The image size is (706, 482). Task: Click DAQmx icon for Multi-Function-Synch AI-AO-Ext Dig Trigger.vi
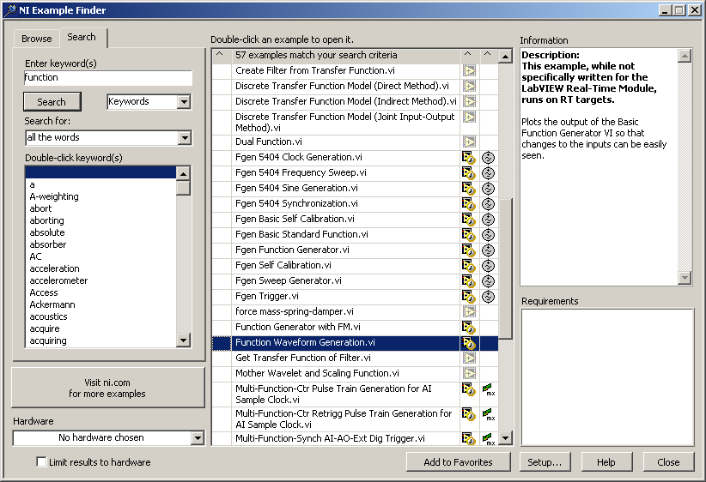pyautogui.click(x=488, y=439)
